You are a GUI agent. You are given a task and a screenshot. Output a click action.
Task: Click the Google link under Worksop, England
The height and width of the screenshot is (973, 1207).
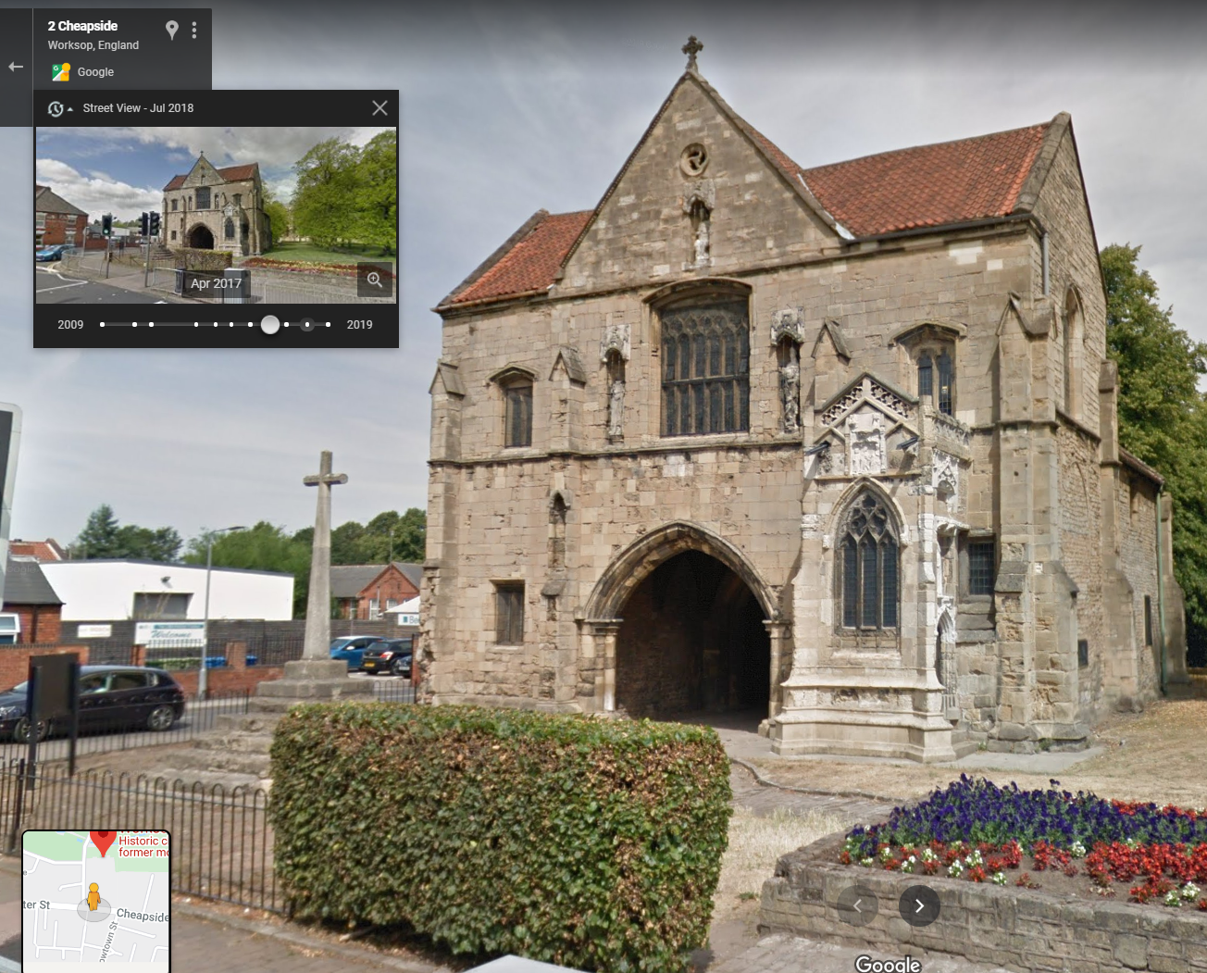click(95, 71)
